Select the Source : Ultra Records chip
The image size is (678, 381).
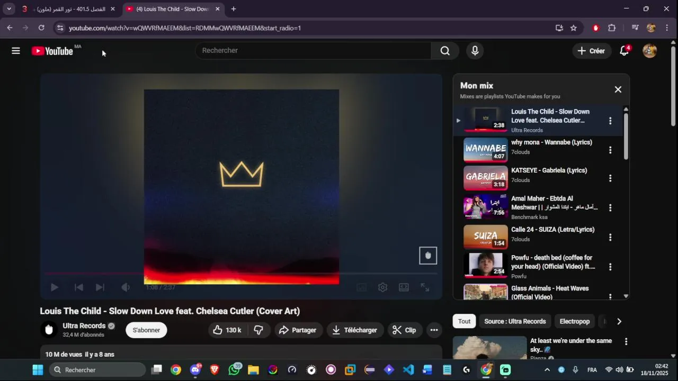coord(515,321)
